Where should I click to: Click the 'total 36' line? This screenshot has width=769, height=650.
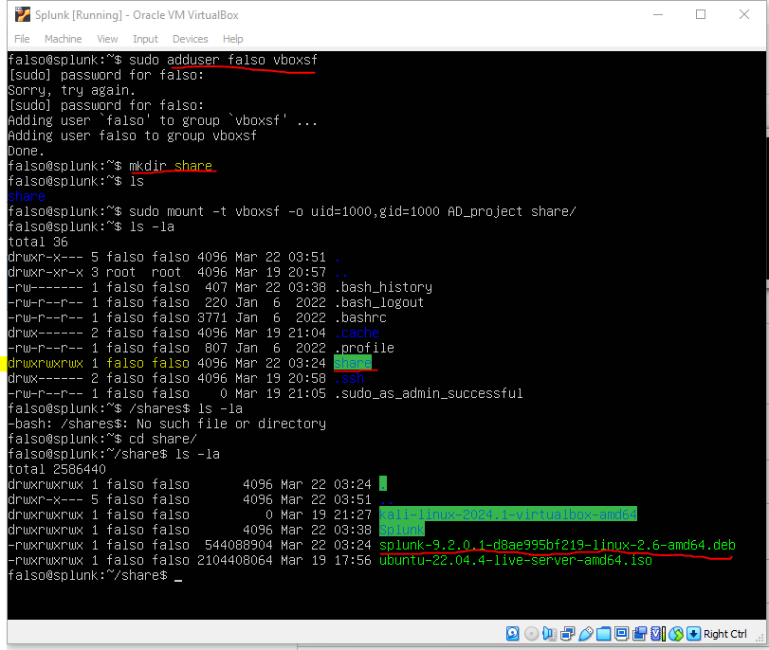pyautogui.click(x=38, y=243)
